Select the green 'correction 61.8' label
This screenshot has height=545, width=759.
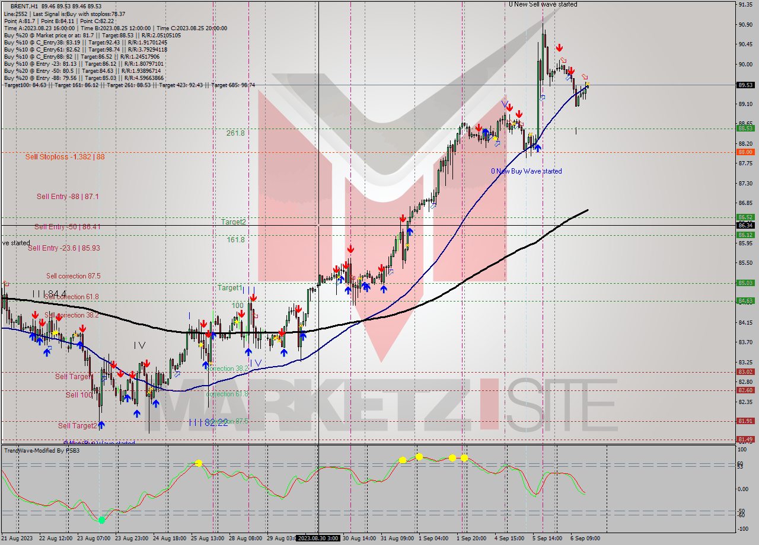coord(227,394)
